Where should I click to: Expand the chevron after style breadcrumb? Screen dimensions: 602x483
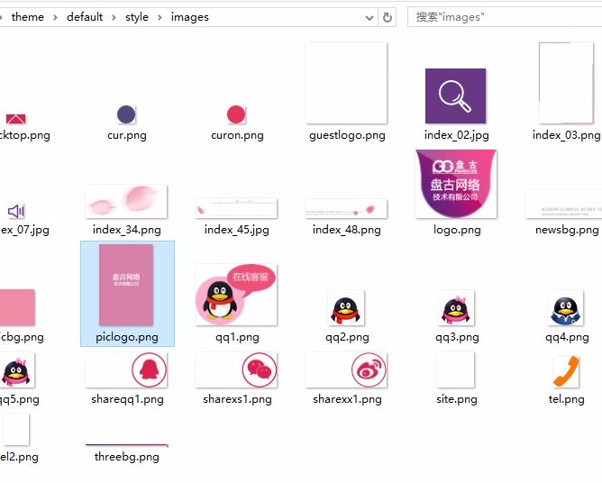pyautogui.click(x=160, y=17)
